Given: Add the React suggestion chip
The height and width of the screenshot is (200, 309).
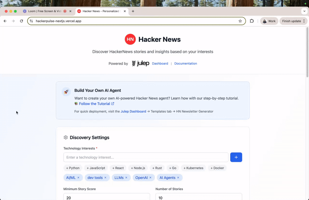Looking at the screenshot, I should click(118, 168).
